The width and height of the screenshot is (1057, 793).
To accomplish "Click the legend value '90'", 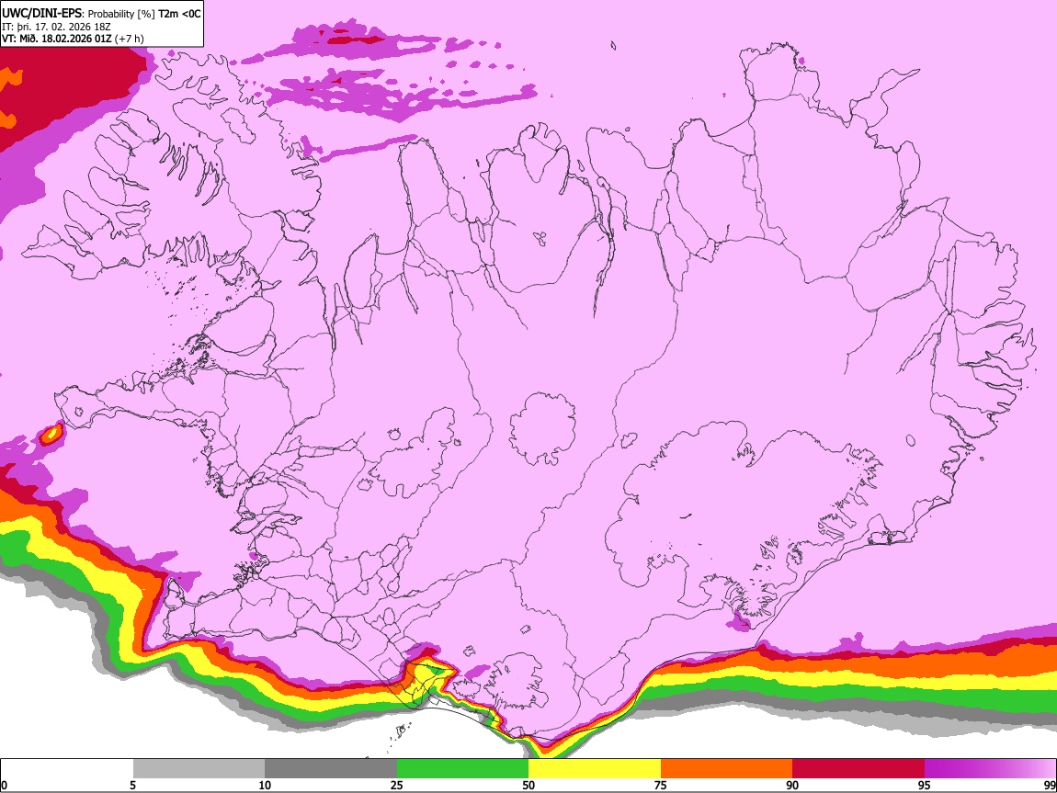I will click(x=792, y=785).
